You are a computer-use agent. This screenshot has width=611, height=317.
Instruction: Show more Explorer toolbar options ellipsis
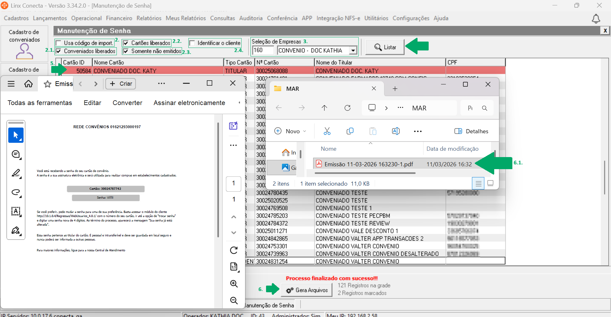pos(418,131)
